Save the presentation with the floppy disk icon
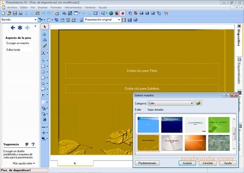The image size is (244, 173). pos(15,13)
